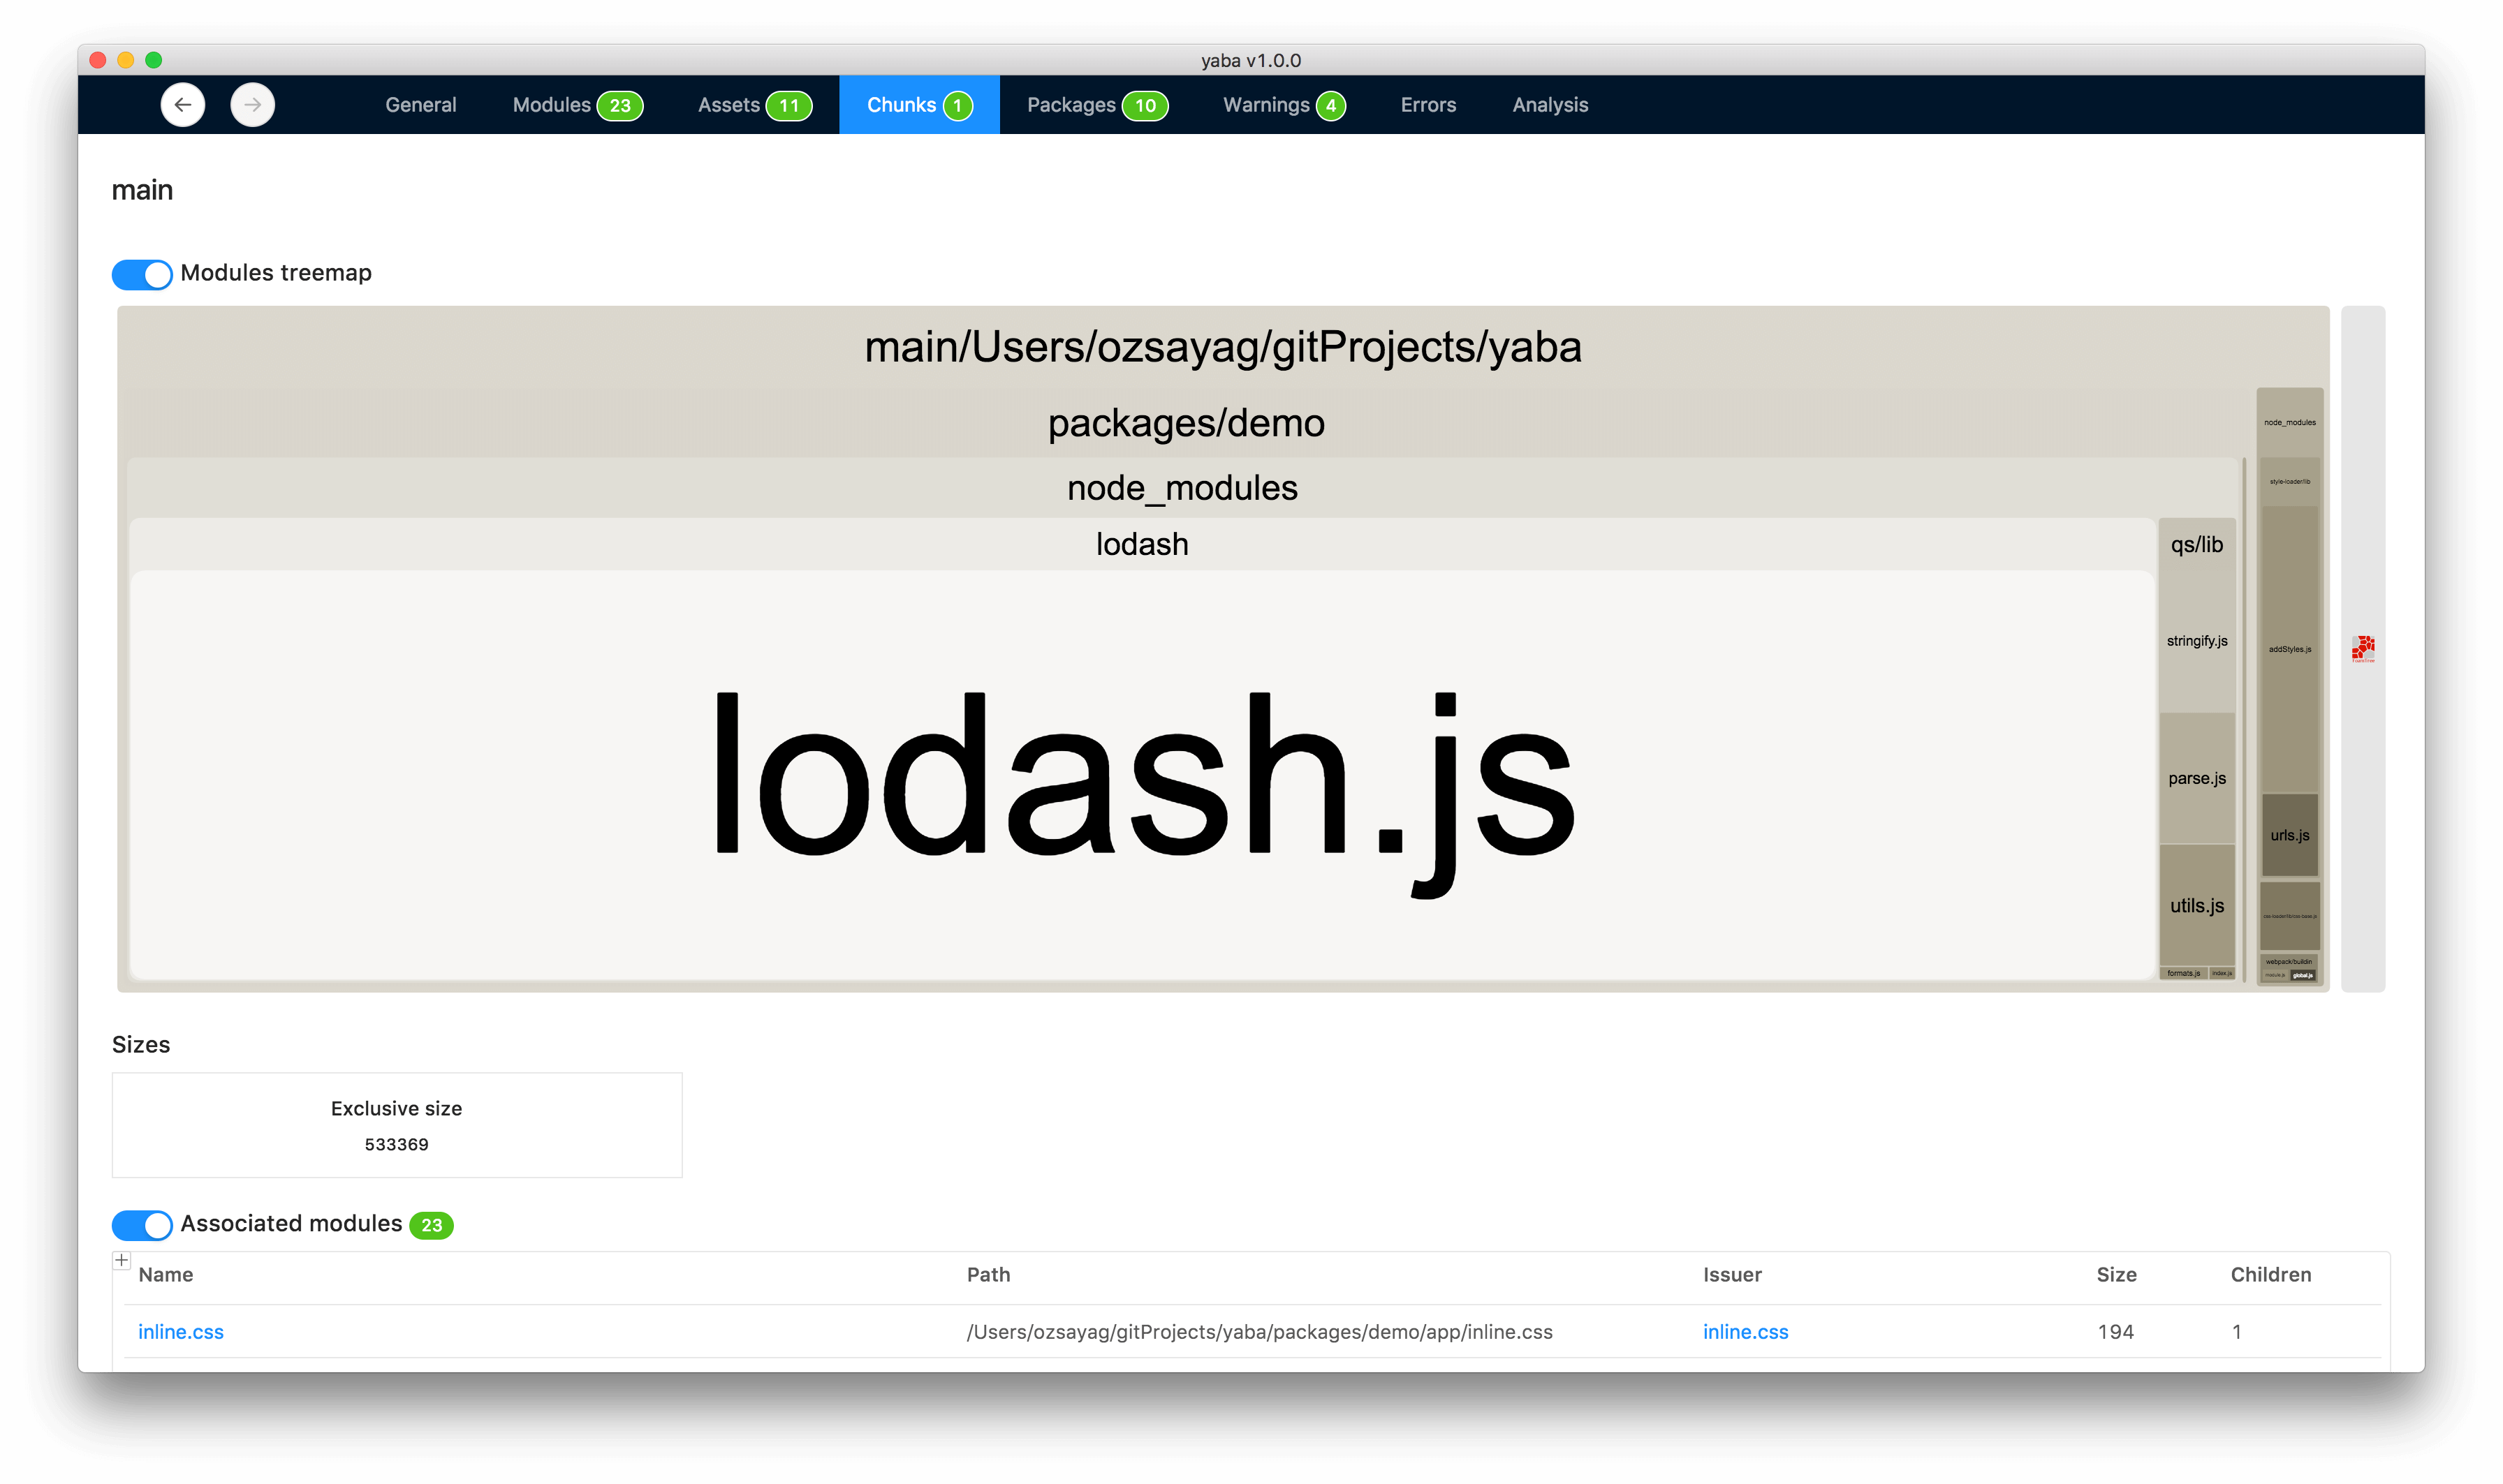Open the General tab
Image resolution: width=2503 pixels, height=1484 pixels.
(420, 105)
